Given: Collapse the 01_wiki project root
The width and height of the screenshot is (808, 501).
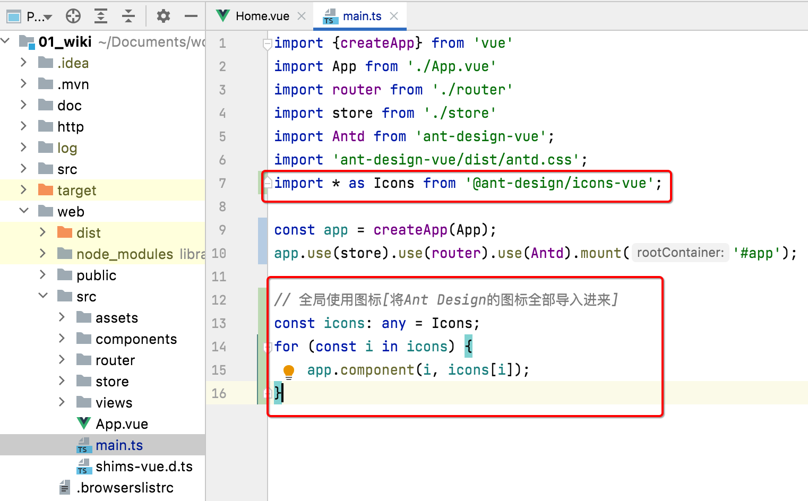Looking at the screenshot, I should pos(5,40).
